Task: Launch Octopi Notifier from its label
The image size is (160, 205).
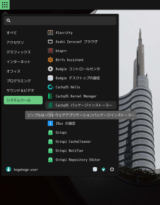Action: [x=70, y=151]
